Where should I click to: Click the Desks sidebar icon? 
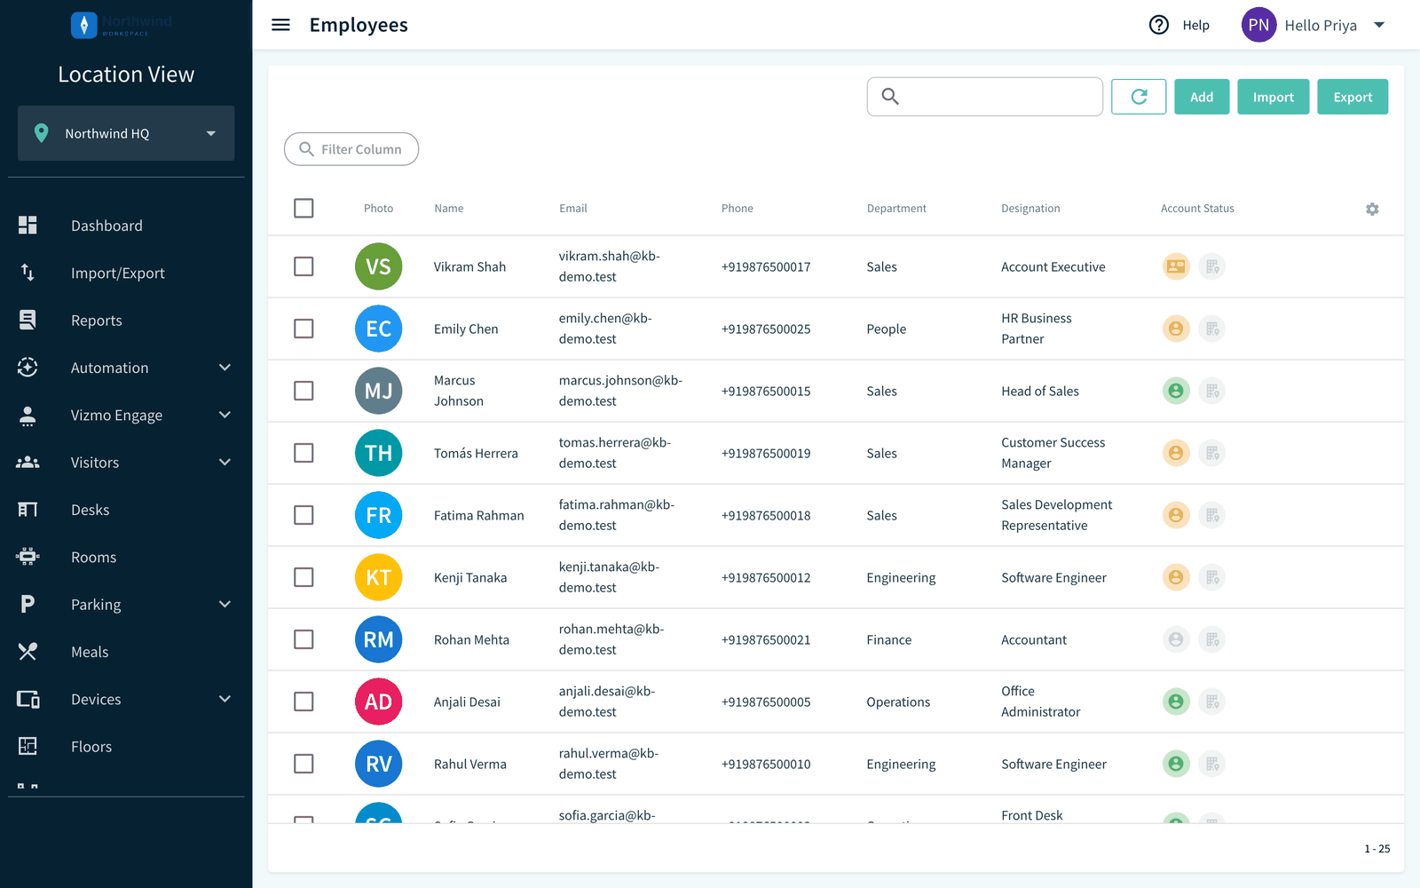28,510
